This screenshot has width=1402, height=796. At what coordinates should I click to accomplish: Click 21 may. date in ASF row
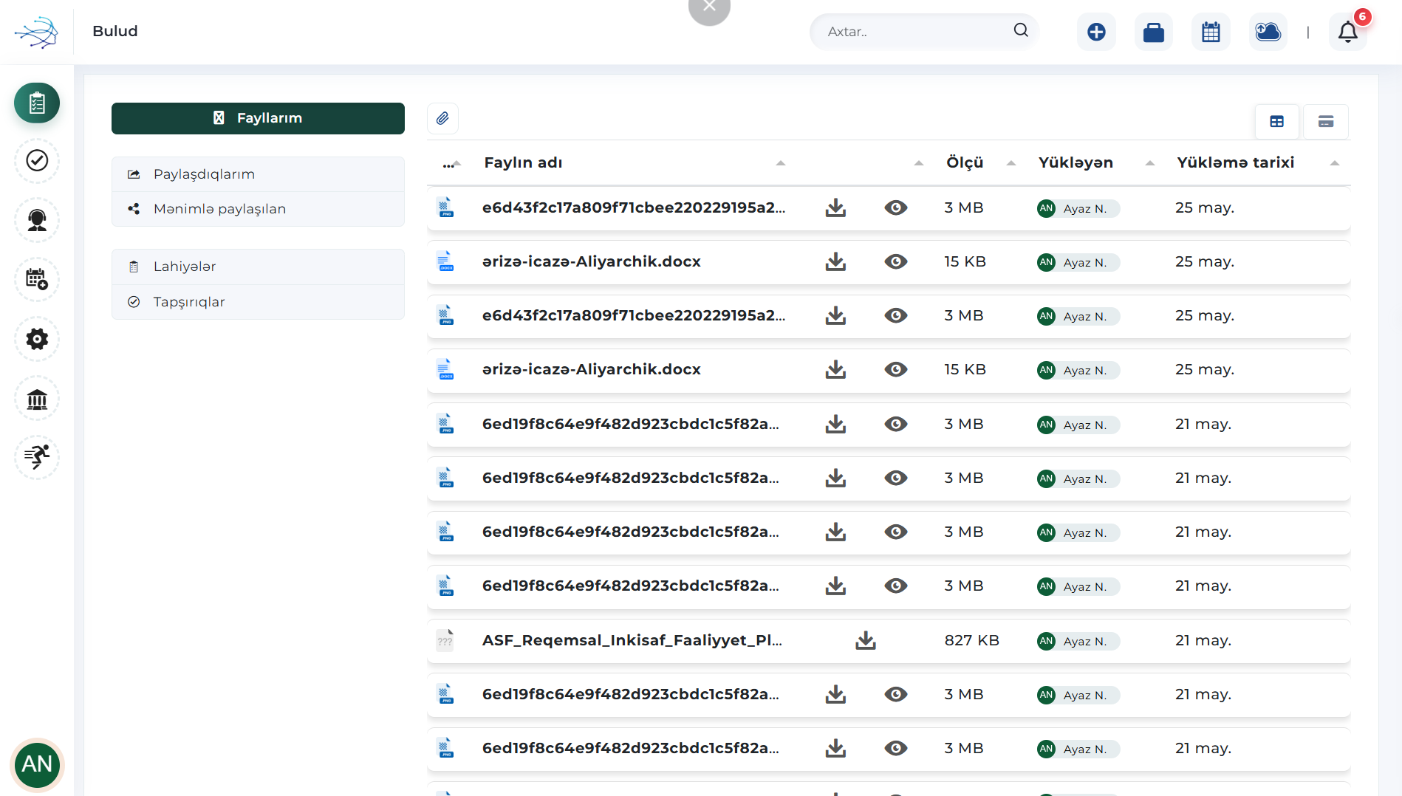point(1203,640)
